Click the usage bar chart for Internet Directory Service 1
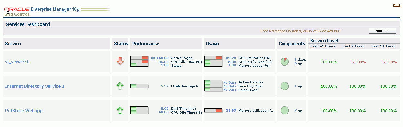This screenshot has height=127, width=403. tap(213, 86)
